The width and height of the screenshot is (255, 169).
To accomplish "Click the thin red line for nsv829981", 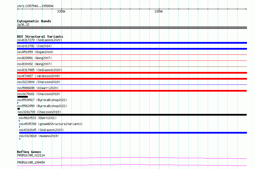I will pos(132,61).
